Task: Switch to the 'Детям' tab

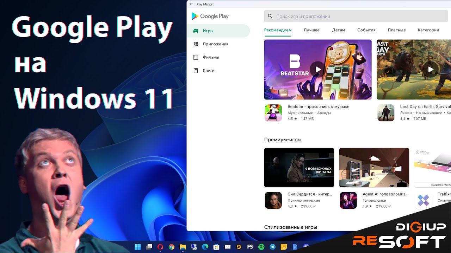Action: tap(339, 30)
